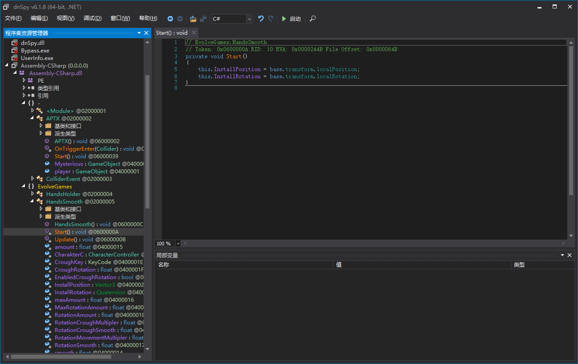Select the CharakterC field
578x364 pixels.
tap(99, 254)
